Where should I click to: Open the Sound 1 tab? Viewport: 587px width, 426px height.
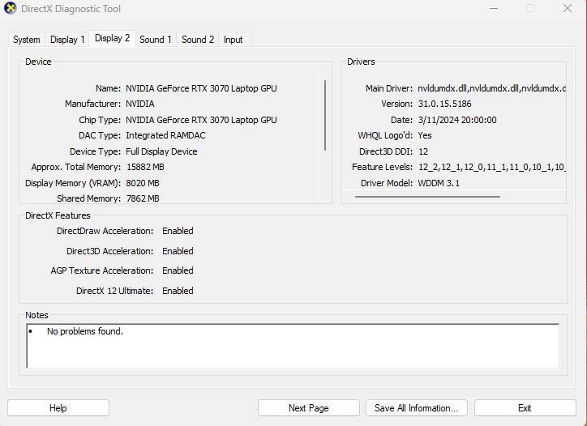[156, 40]
